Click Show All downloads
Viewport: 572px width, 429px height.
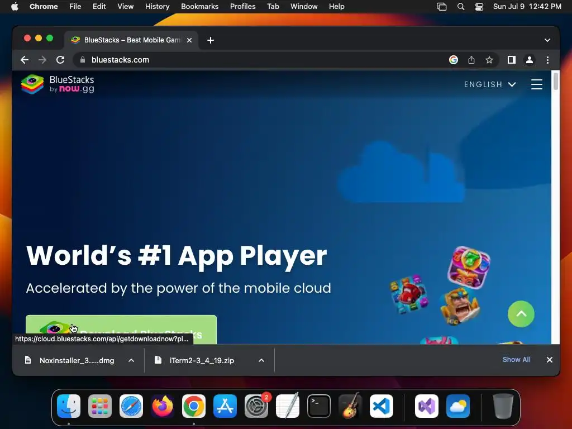(x=517, y=360)
